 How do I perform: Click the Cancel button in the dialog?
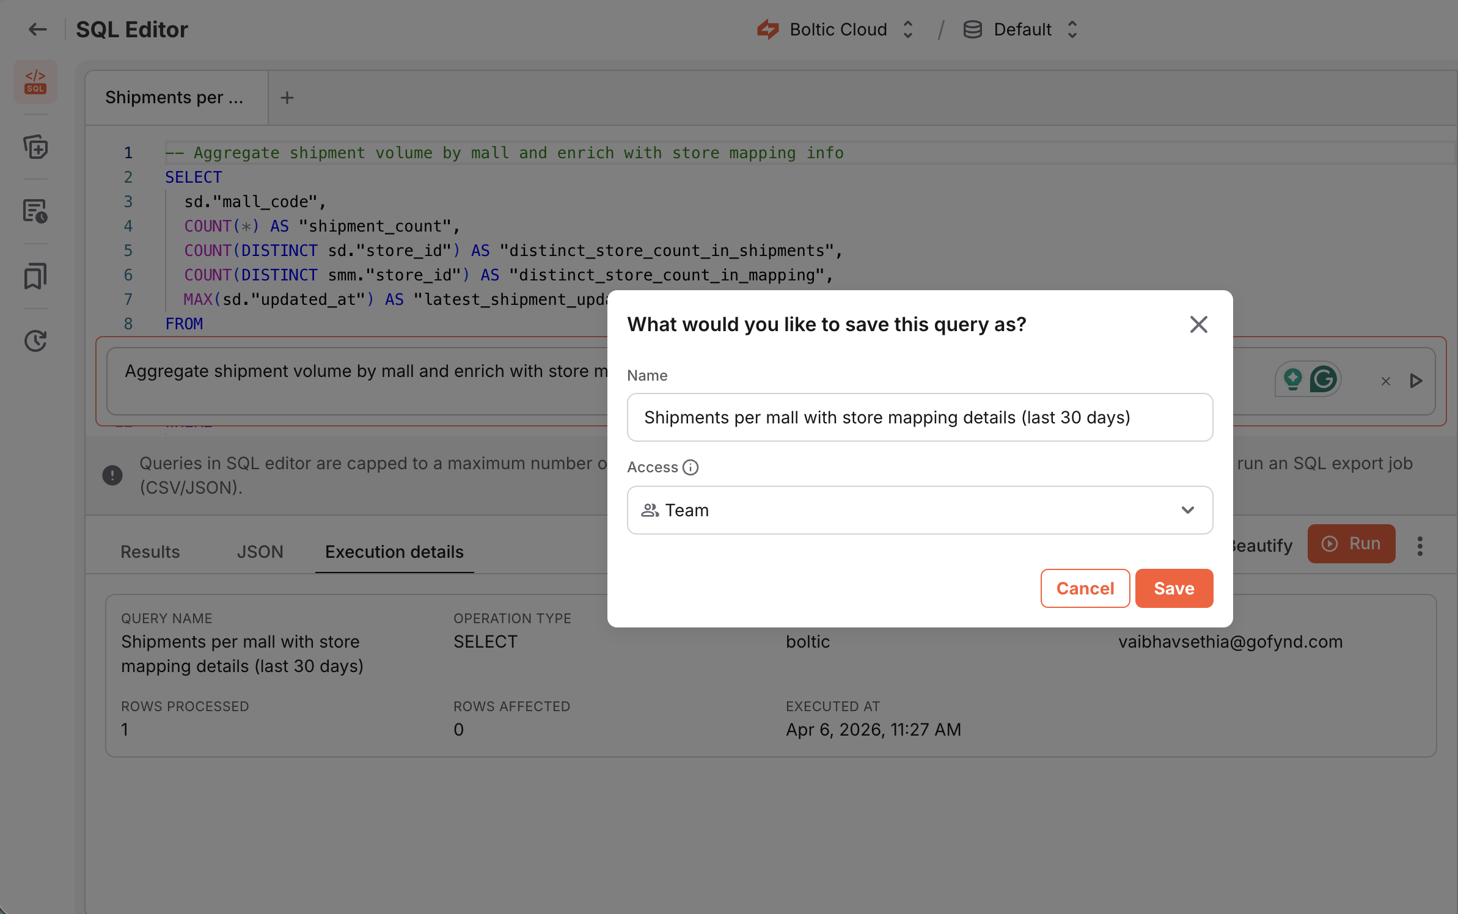(x=1085, y=588)
